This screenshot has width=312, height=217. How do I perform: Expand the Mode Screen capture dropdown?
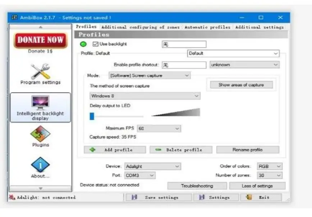tap(150, 76)
